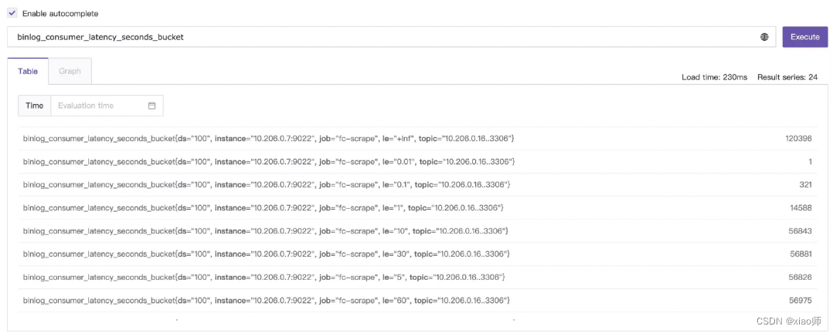Switch to the Graph tab

coord(70,71)
